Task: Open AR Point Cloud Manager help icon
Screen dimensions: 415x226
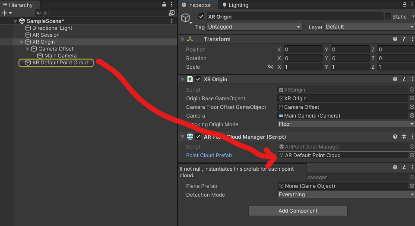Action: (x=395, y=137)
